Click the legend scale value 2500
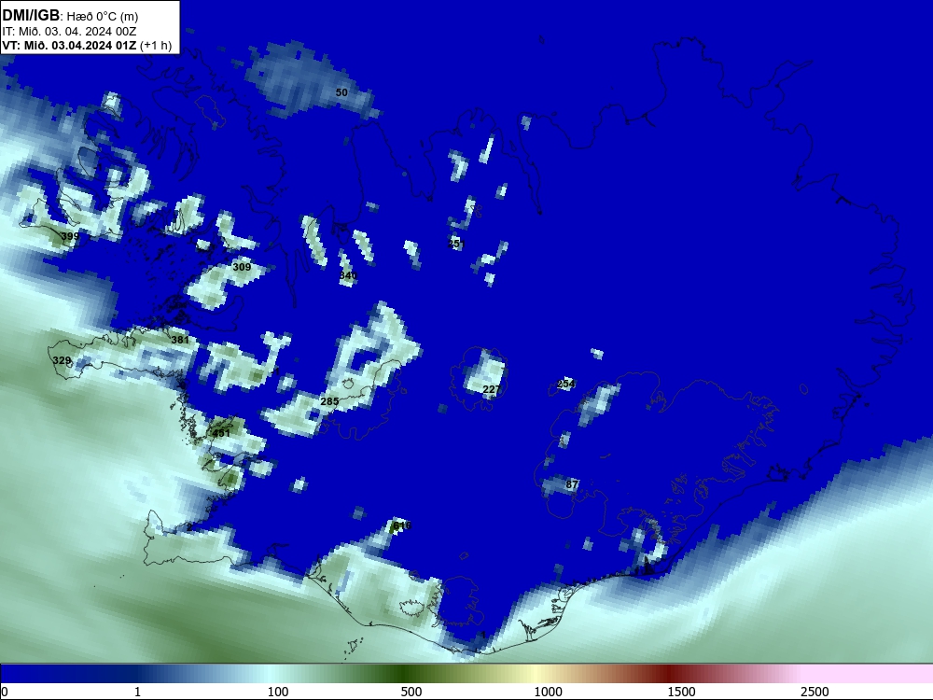933x700 pixels. coord(815,692)
